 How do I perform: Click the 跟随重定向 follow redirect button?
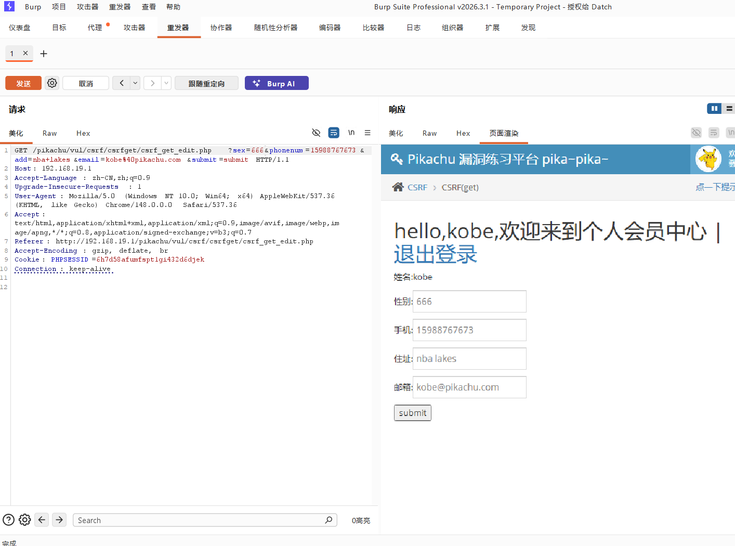pyautogui.click(x=206, y=83)
